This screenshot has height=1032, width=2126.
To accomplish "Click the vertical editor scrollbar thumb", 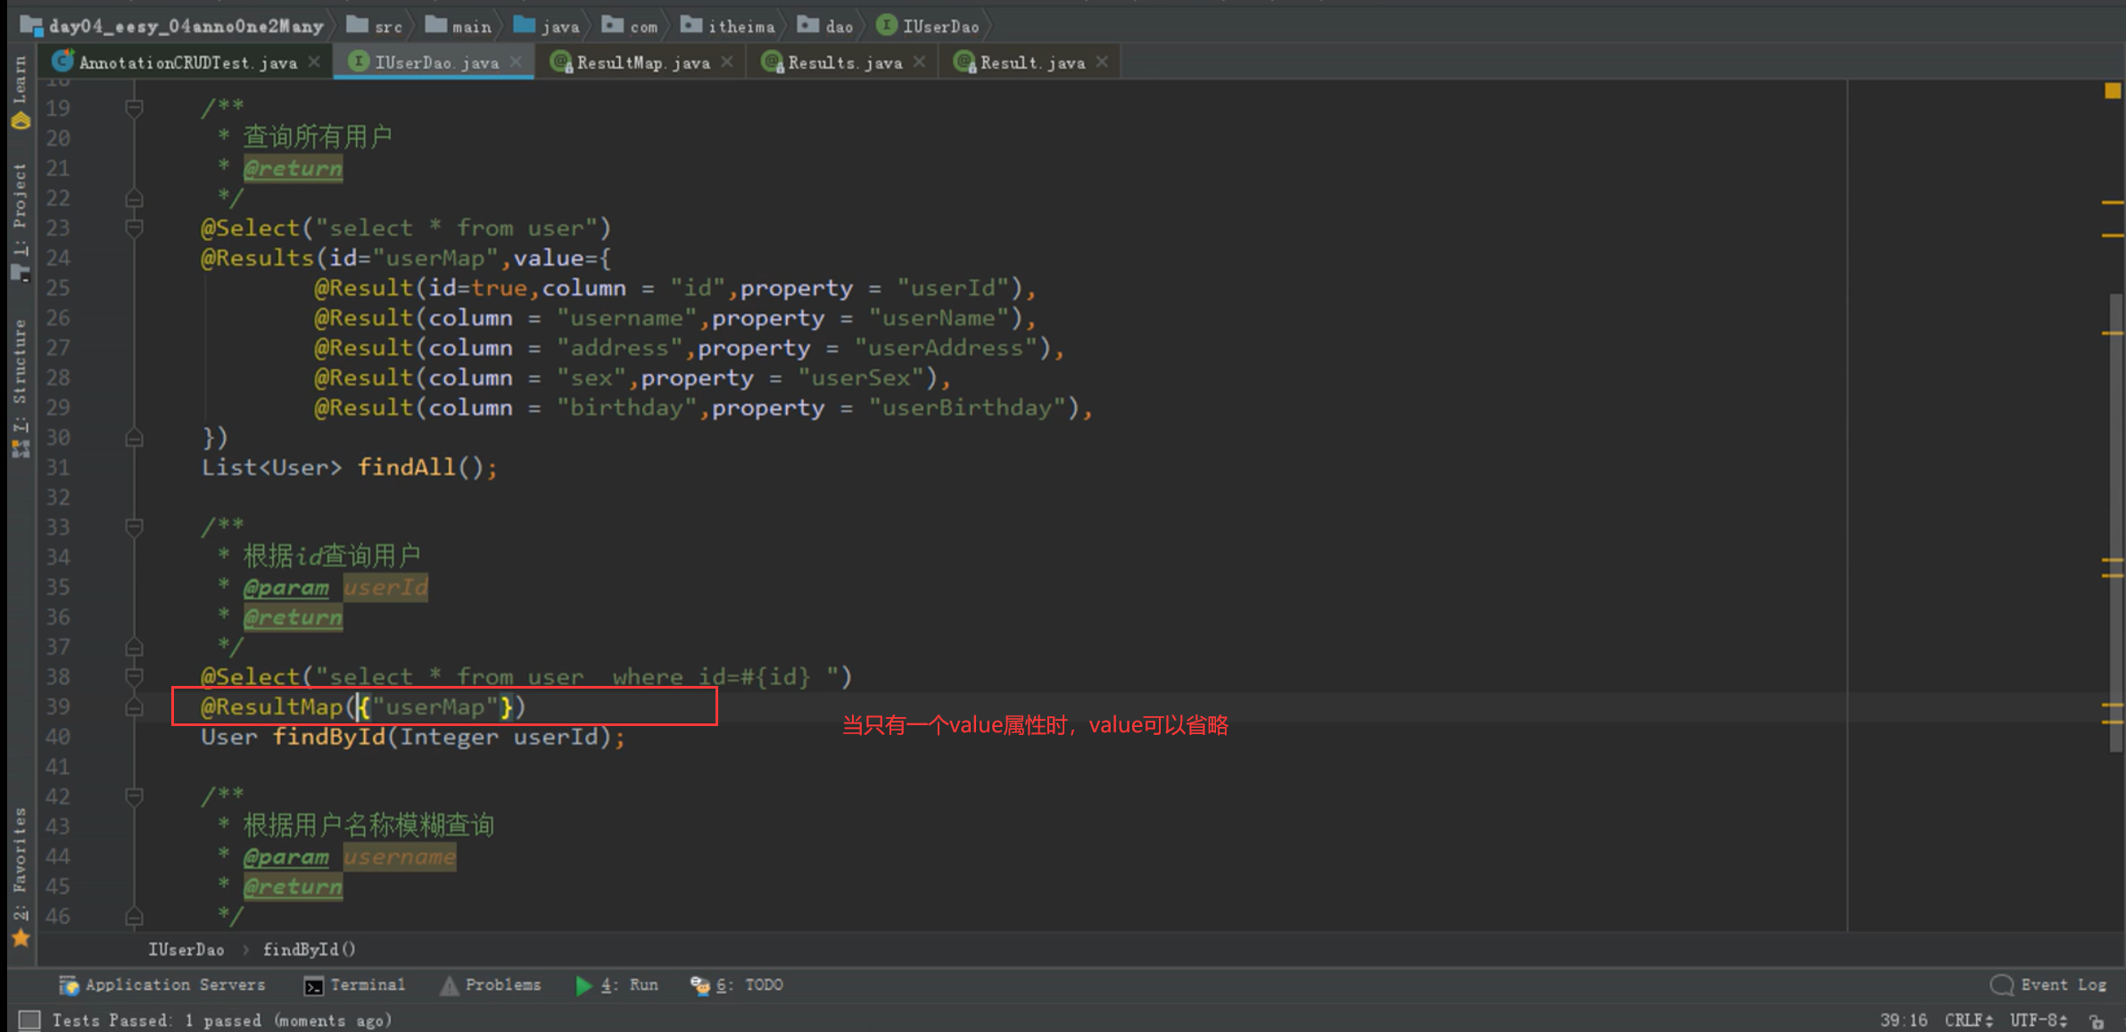I will 2114,522.
